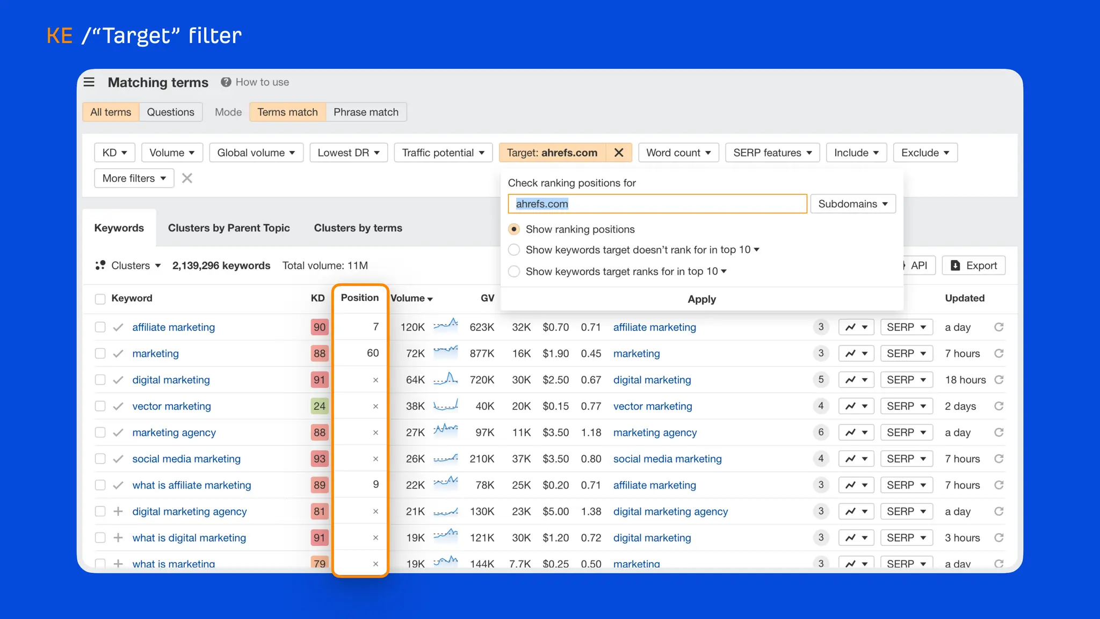Open the trend chart button for digital marketing agency row
Screen dimensions: 1100x619
[x=857, y=512]
